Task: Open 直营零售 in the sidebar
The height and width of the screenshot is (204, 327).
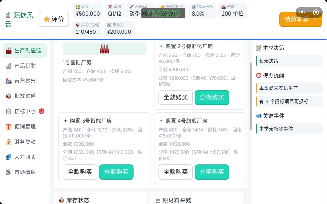Action: [25, 81]
